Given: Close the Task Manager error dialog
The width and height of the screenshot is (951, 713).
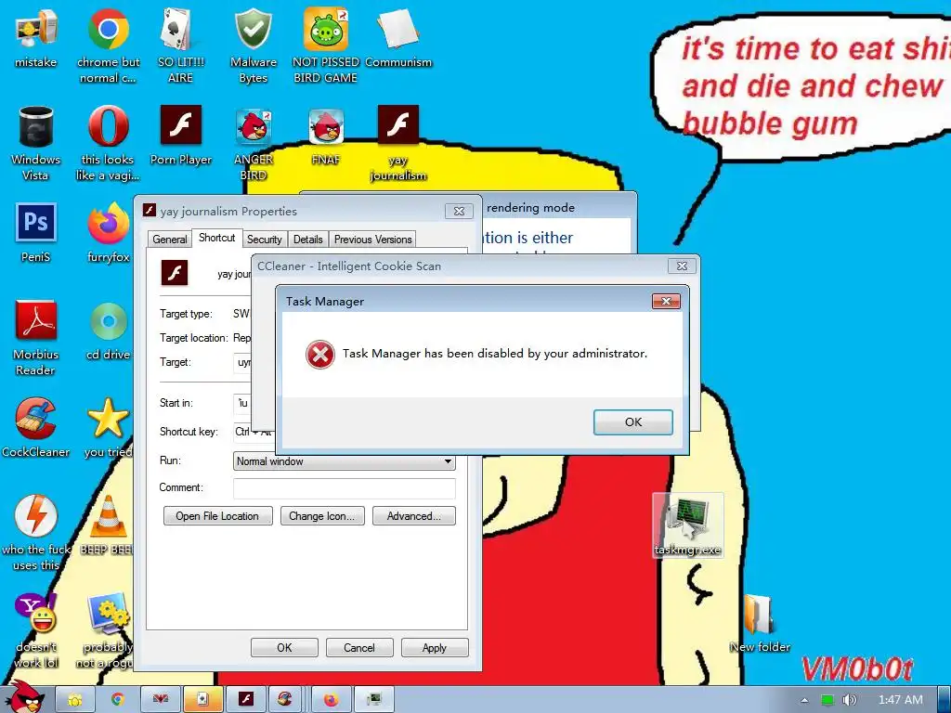Looking at the screenshot, I should pos(666,302).
